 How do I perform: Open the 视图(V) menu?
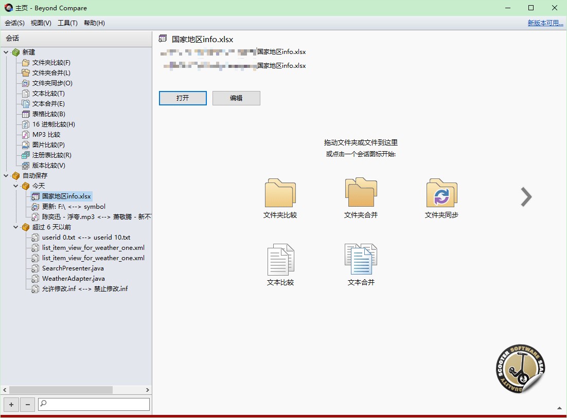(x=41, y=23)
